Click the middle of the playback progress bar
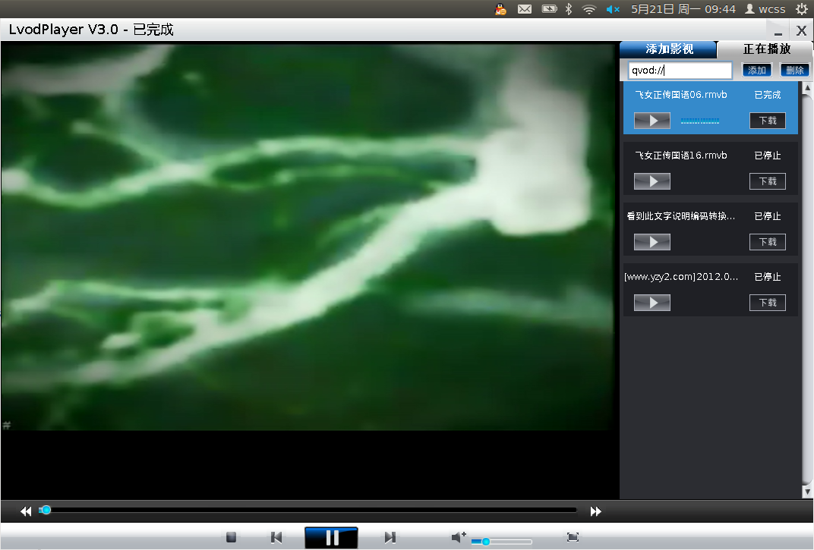Viewport: 814px width, 550px height. pyautogui.click(x=308, y=510)
